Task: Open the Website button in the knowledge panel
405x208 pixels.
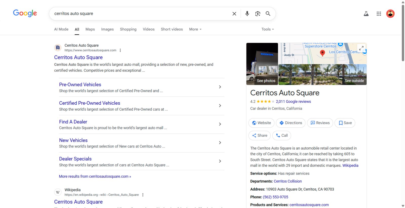Action: pyautogui.click(x=261, y=123)
